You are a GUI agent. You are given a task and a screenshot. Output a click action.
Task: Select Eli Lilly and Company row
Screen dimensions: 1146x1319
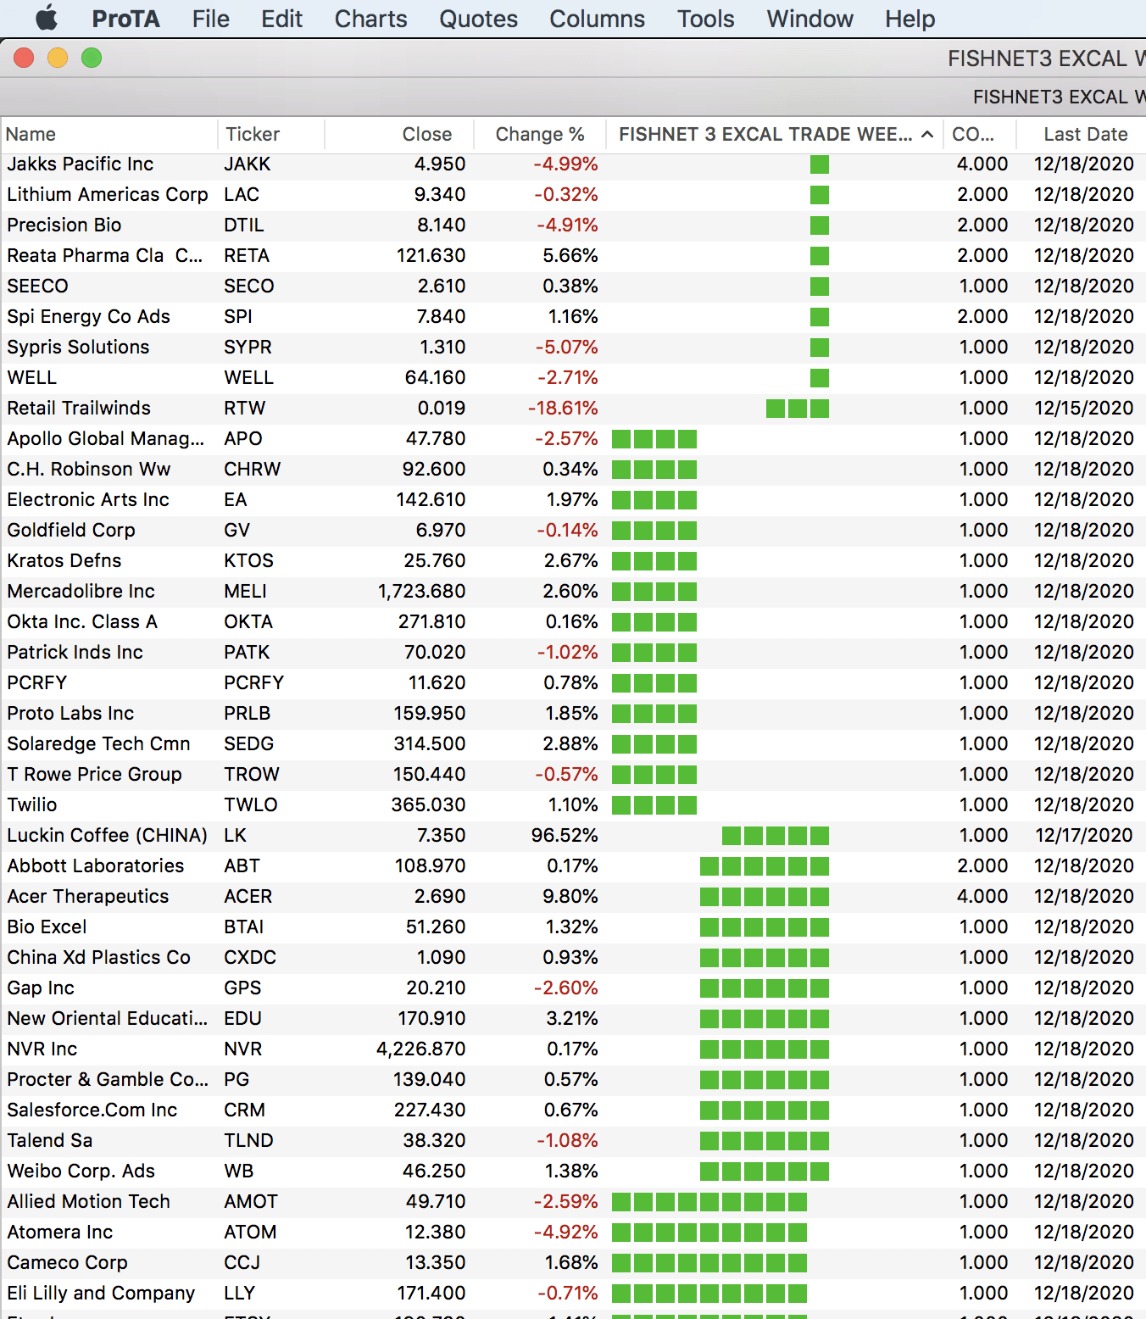573,1294
